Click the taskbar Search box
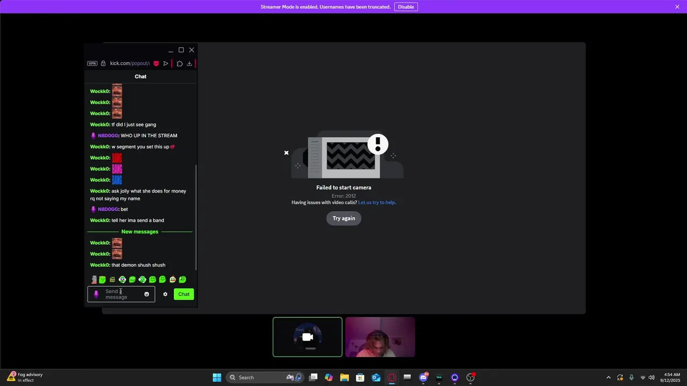 (266, 377)
